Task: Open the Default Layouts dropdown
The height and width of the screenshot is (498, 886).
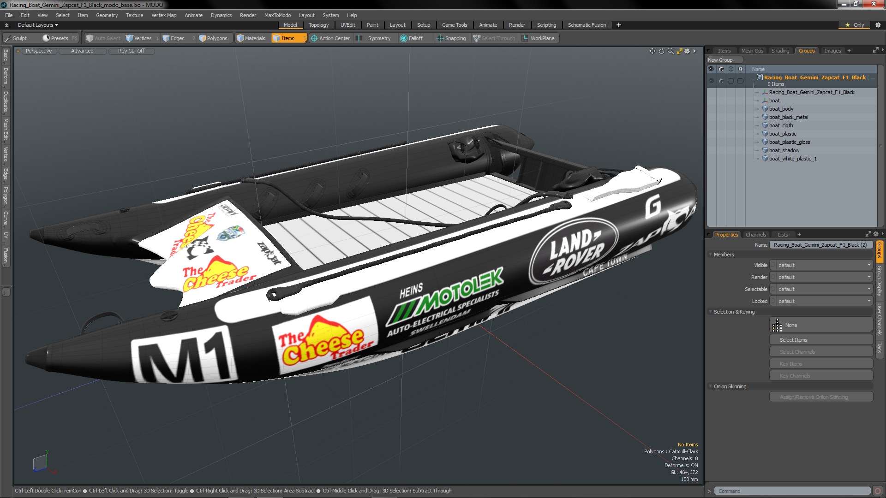Action: pyautogui.click(x=38, y=25)
